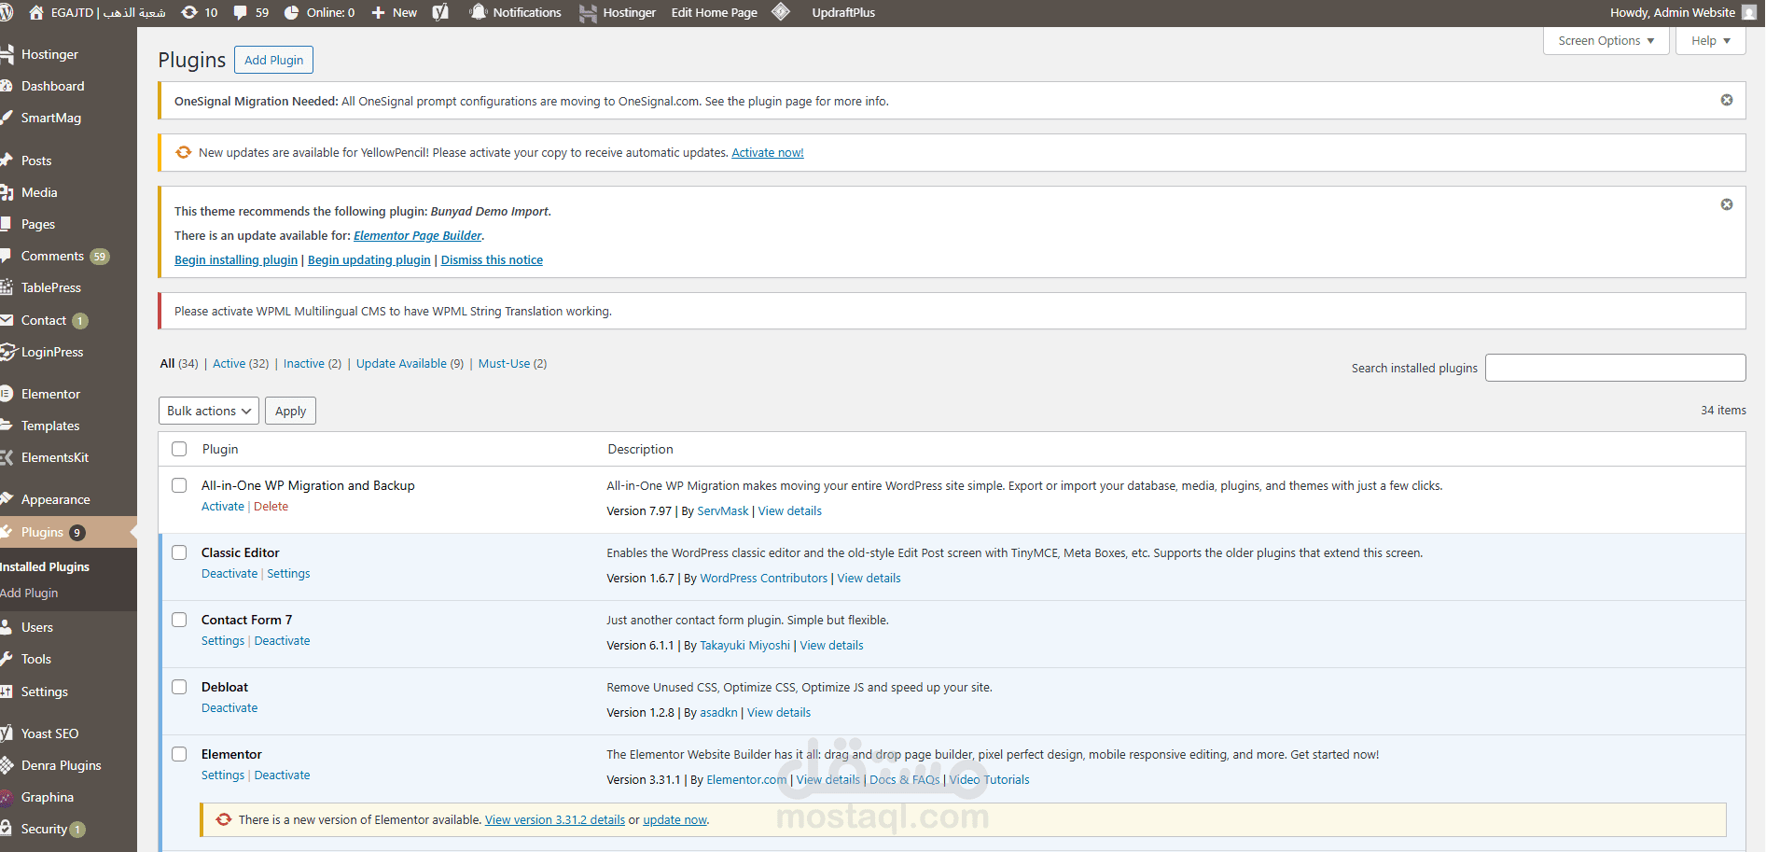Screen dimensions: 1766x852
Task: Expand the Screen Options panel
Action: (1606, 41)
